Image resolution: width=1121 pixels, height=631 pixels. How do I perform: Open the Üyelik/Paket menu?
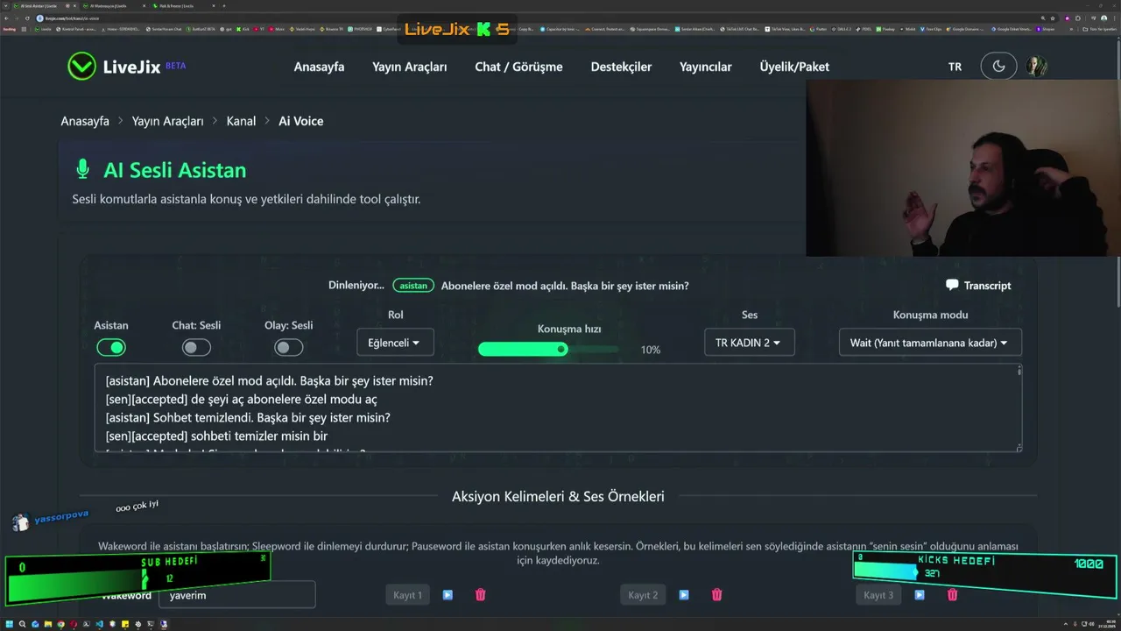click(x=794, y=67)
